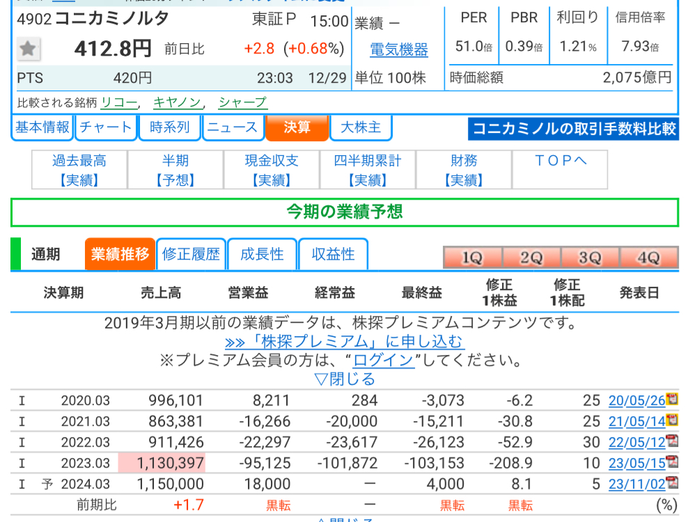
Task: Click the PBR value 0.39倍
Action: tap(524, 46)
